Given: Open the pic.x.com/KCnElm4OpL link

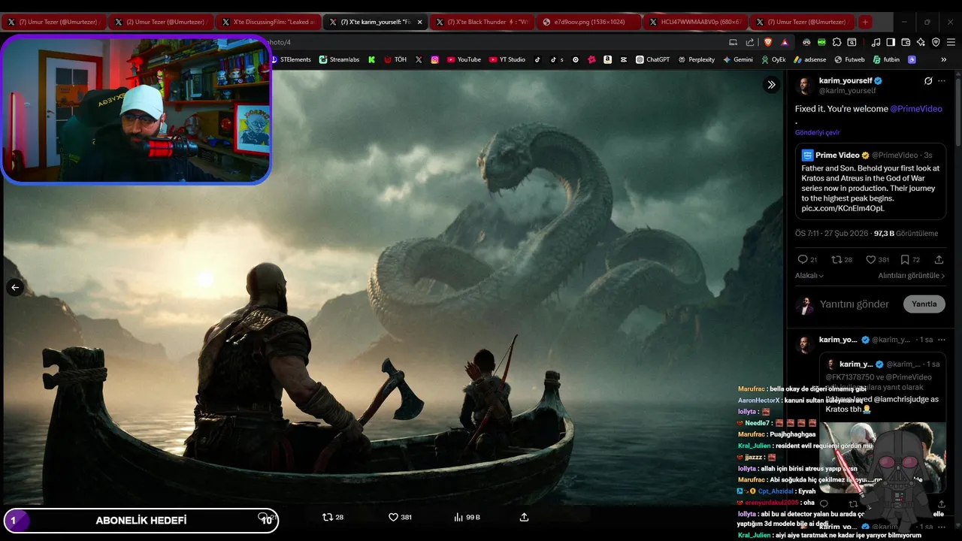Looking at the screenshot, I should coord(843,208).
